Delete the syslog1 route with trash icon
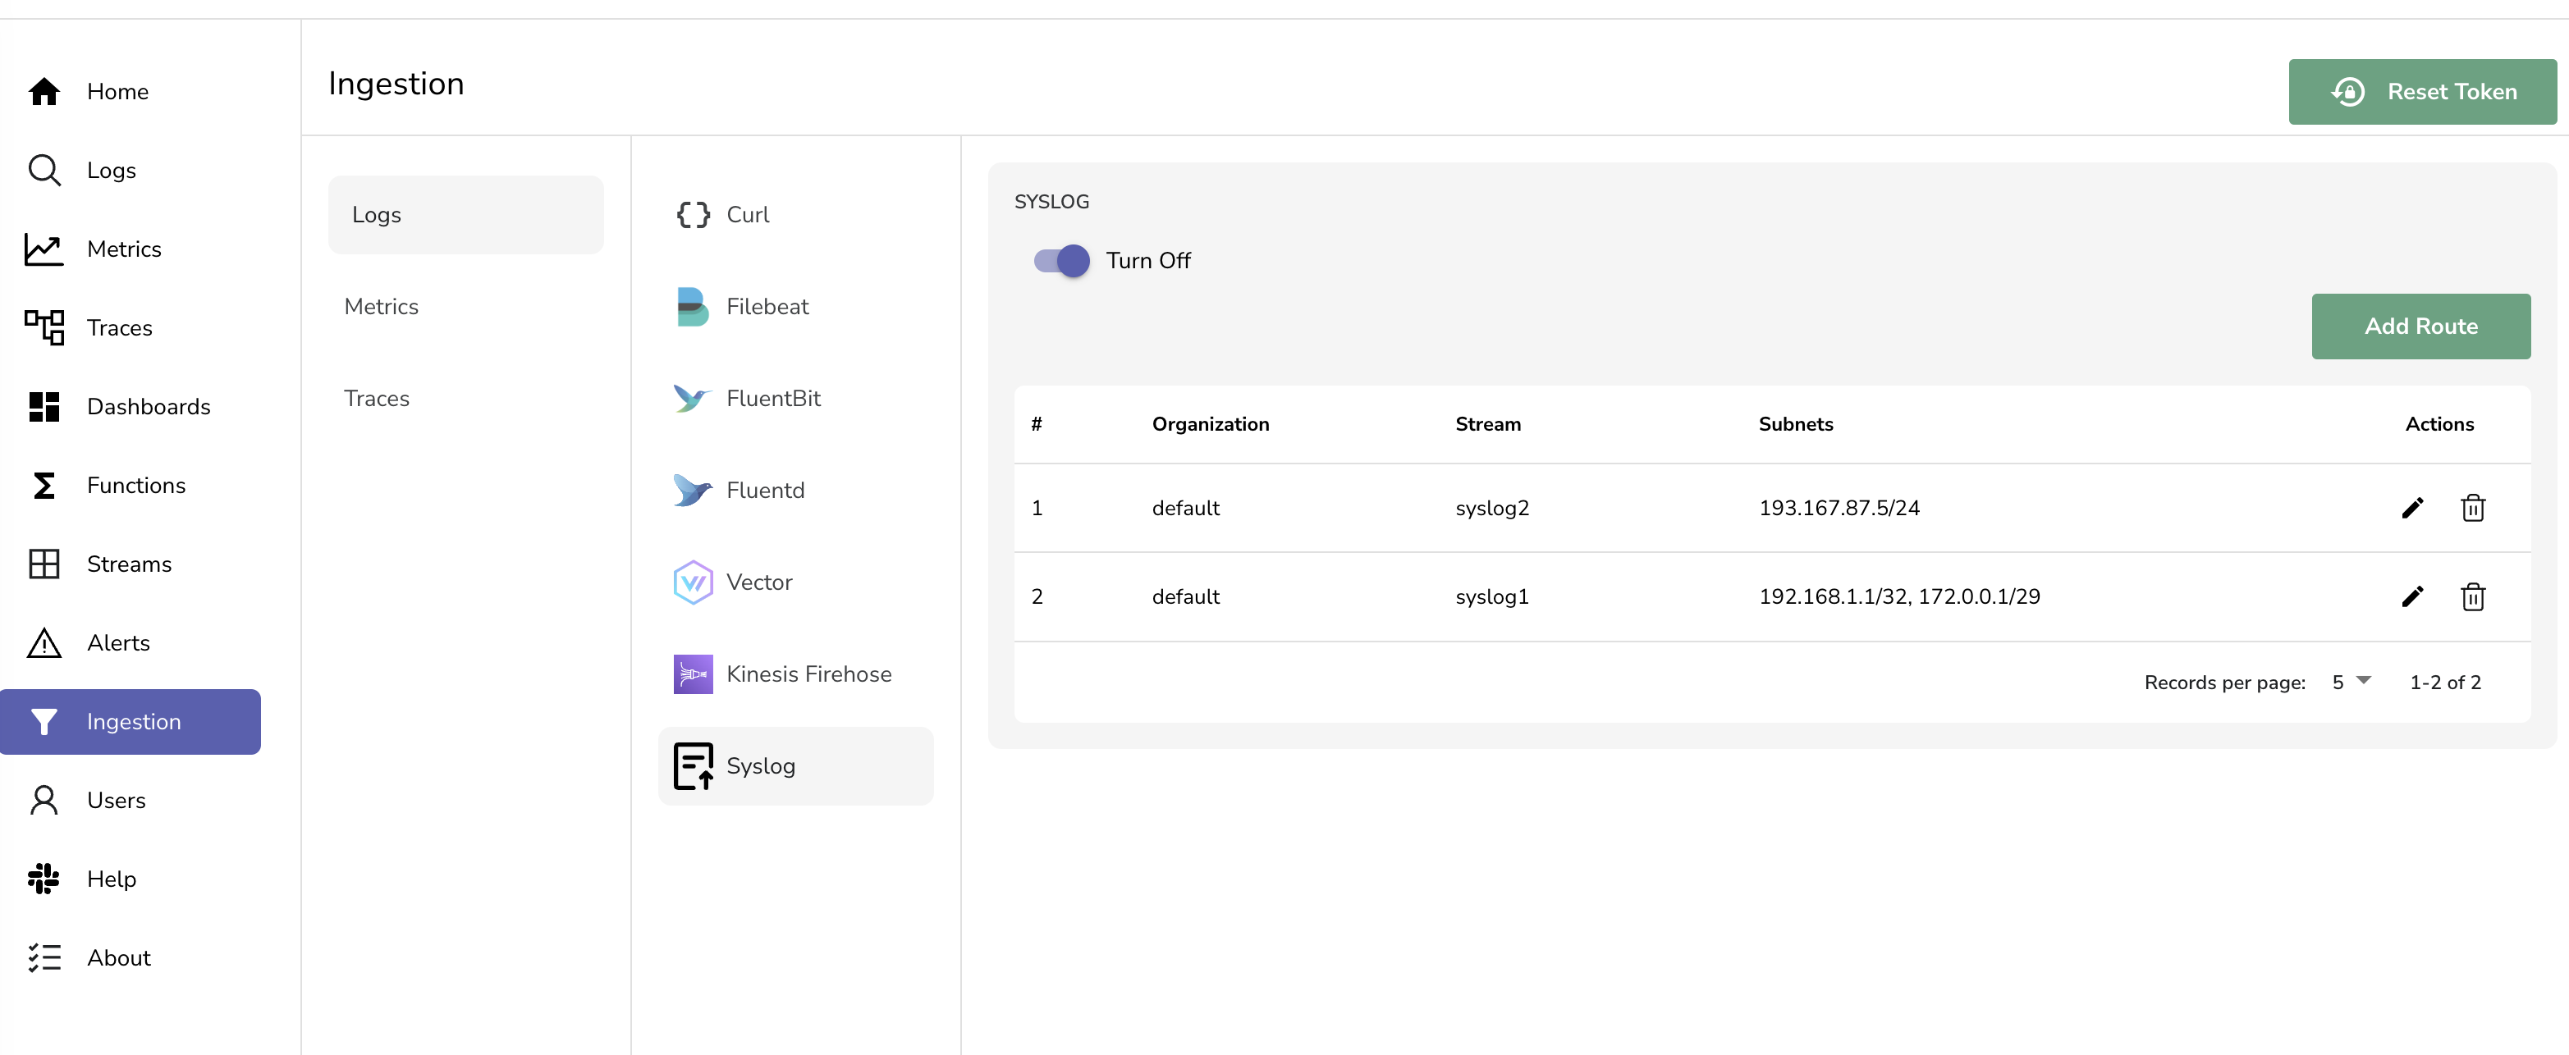Screen dimensions: 2569x1055 pos(2472,596)
